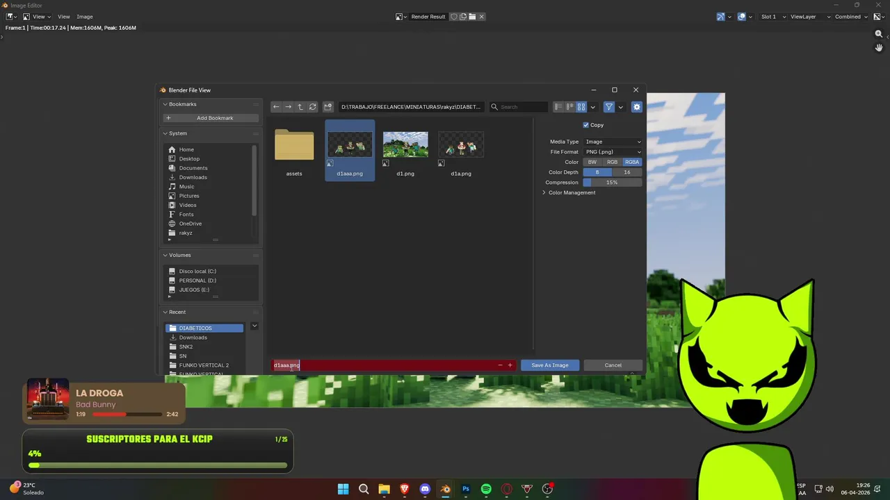Viewport: 890px width, 500px height.
Task: Switch to vertical list display mode
Action: click(x=558, y=107)
